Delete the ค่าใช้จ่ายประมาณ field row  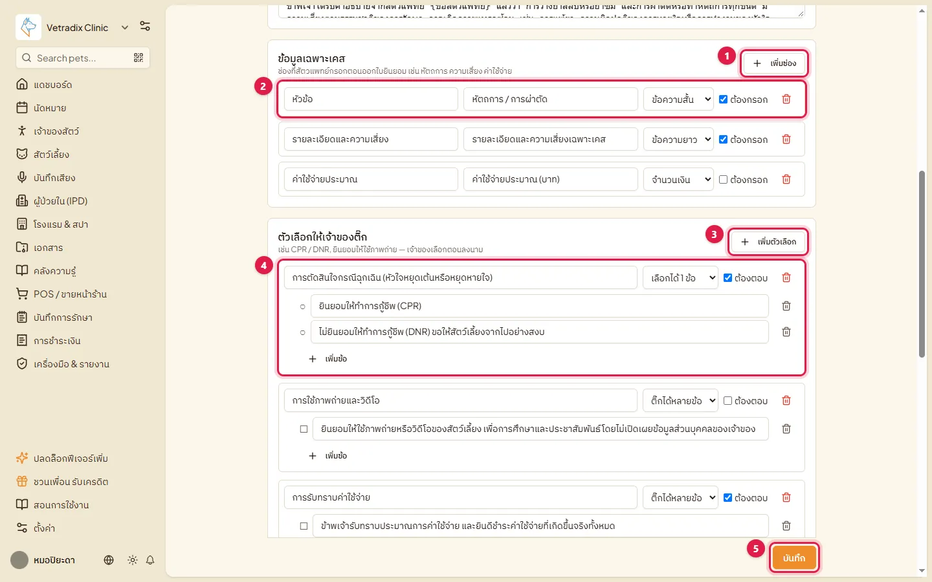[786, 179]
